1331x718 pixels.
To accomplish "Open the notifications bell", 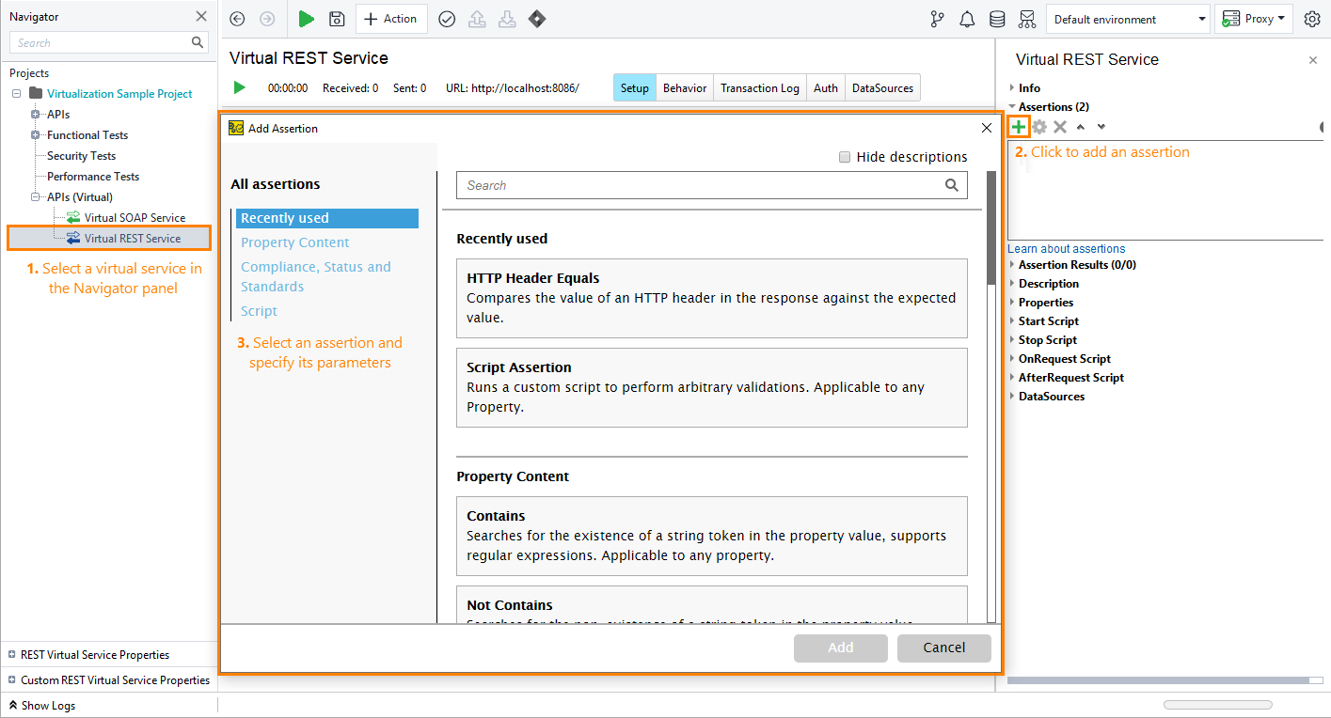I will (x=967, y=19).
